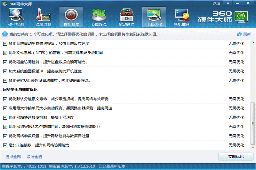
Task: Click the scrollbar down arrow
Action: (253, 148)
